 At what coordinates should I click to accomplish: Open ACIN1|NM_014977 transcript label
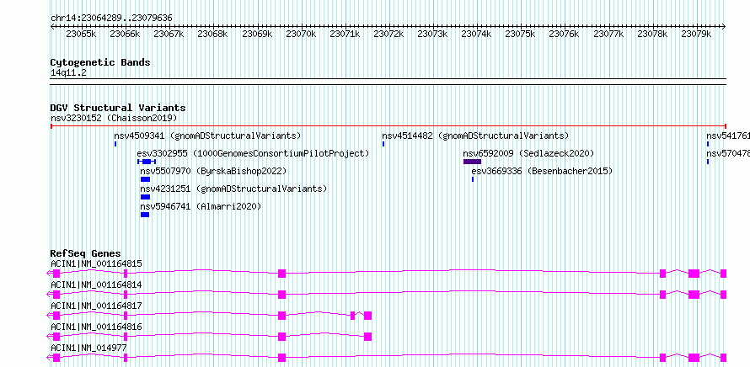[x=89, y=348]
